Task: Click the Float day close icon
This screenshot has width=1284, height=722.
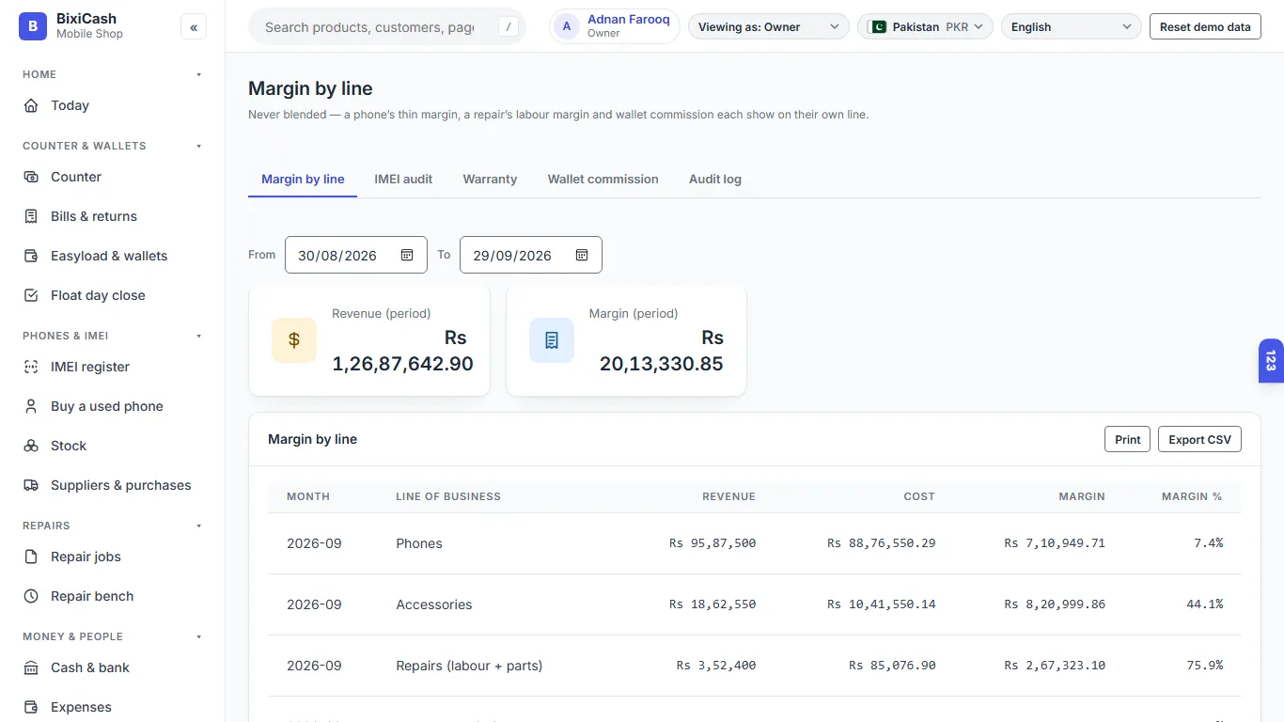Action: [31, 295]
